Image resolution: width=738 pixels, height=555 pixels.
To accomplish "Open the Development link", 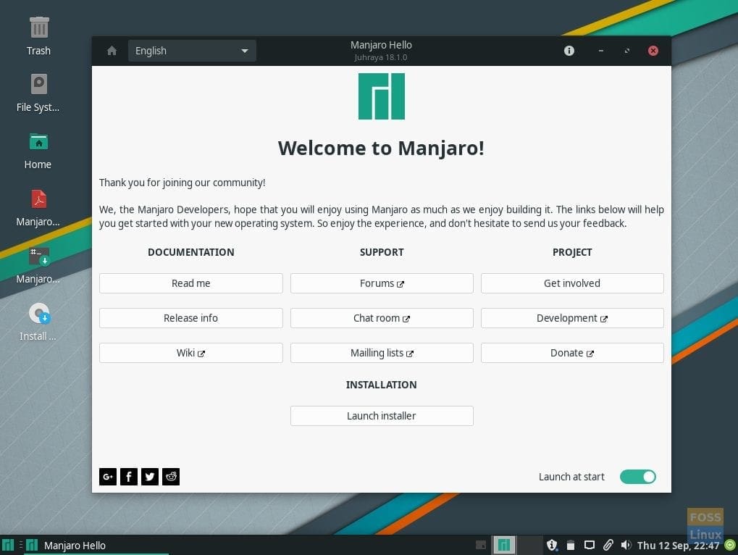I will point(572,318).
